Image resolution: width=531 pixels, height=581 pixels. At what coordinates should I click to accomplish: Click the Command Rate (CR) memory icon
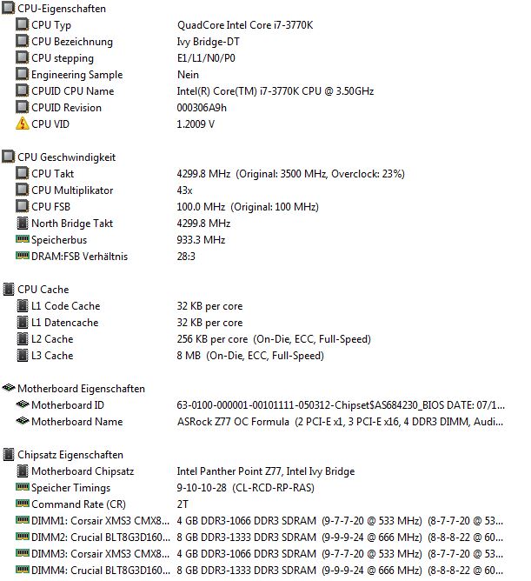click(x=23, y=504)
